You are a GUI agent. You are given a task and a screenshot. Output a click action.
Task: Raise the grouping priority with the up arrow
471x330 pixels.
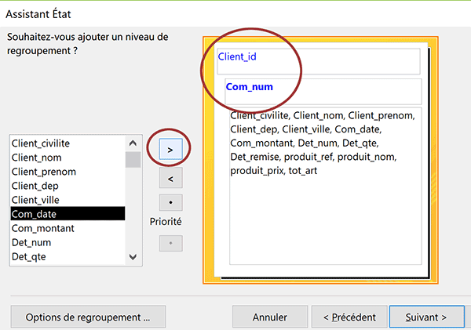(170, 202)
